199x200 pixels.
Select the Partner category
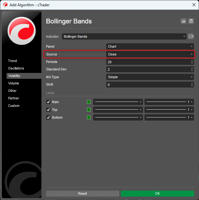click(13, 98)
